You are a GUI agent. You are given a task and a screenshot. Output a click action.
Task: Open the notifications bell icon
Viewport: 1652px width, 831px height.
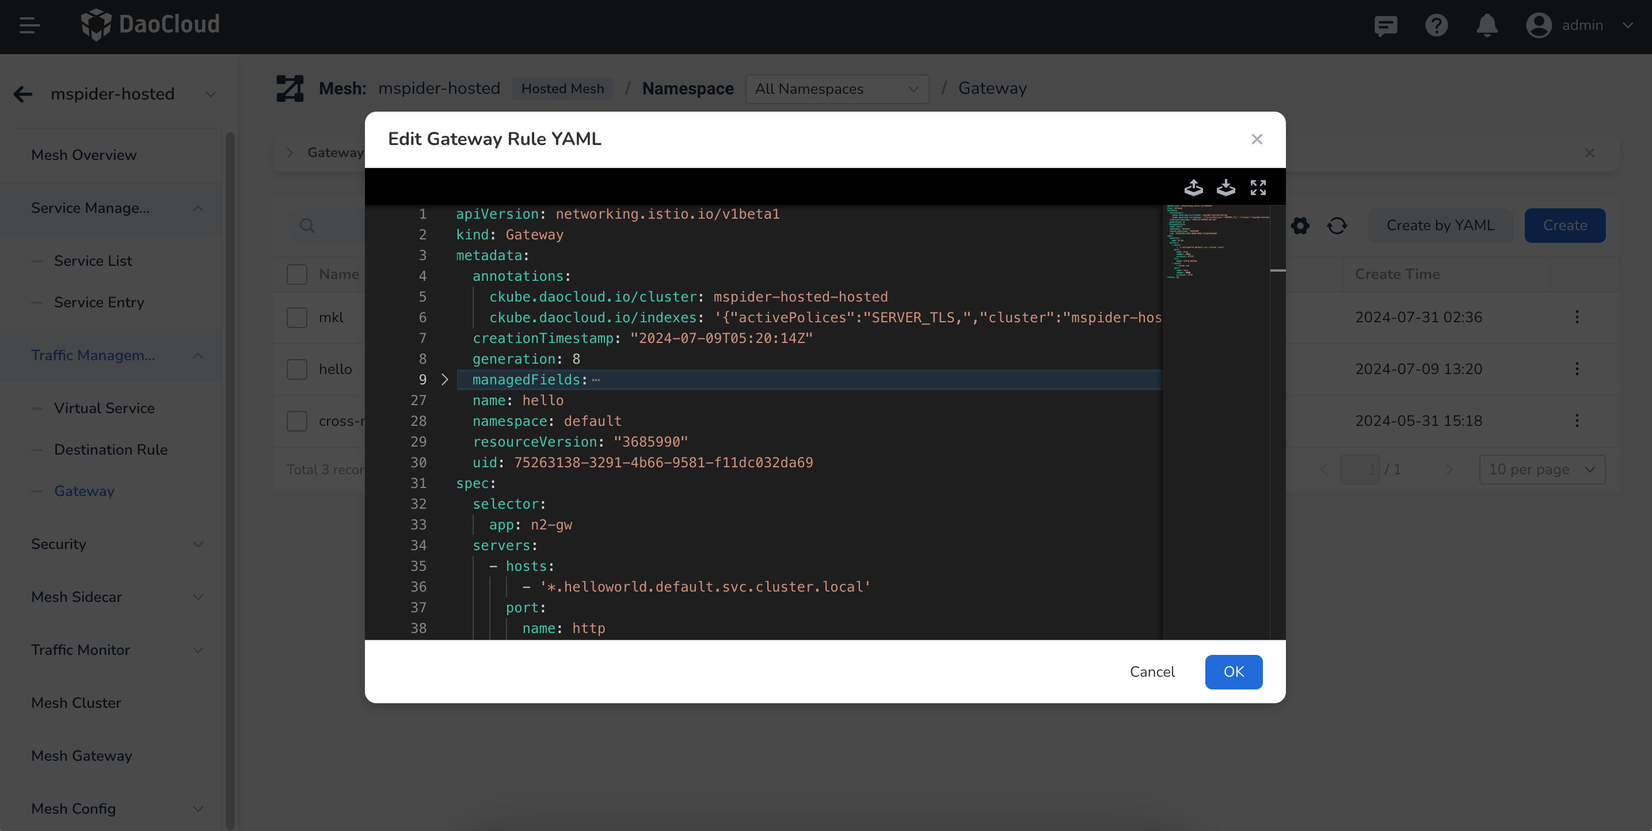click(1487, 26)
